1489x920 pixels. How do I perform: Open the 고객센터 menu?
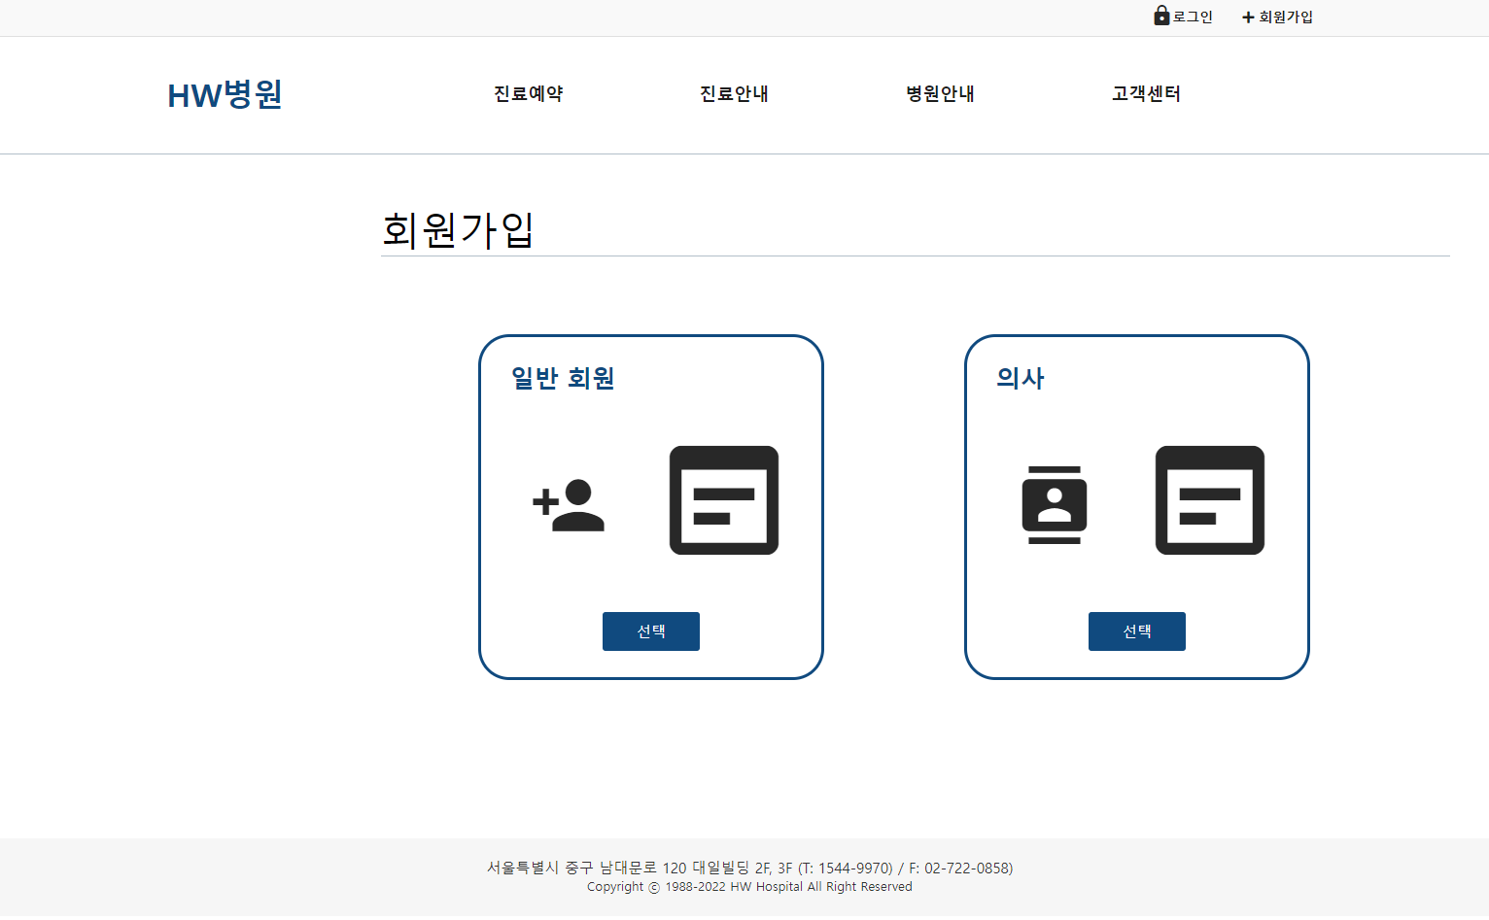click(1144, 94)
